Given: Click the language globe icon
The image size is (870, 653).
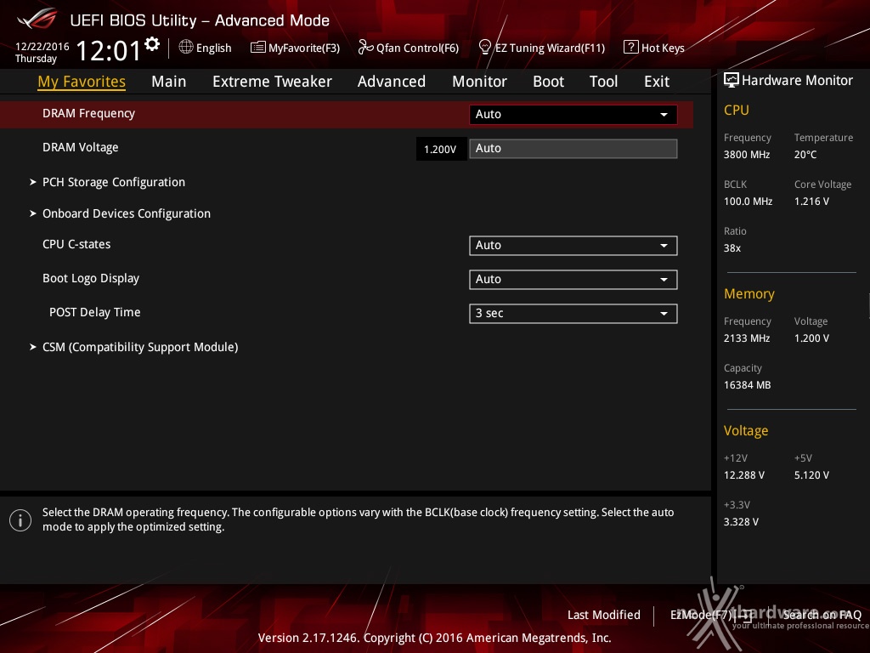Looking at the screenshot, I should [186, 48].
